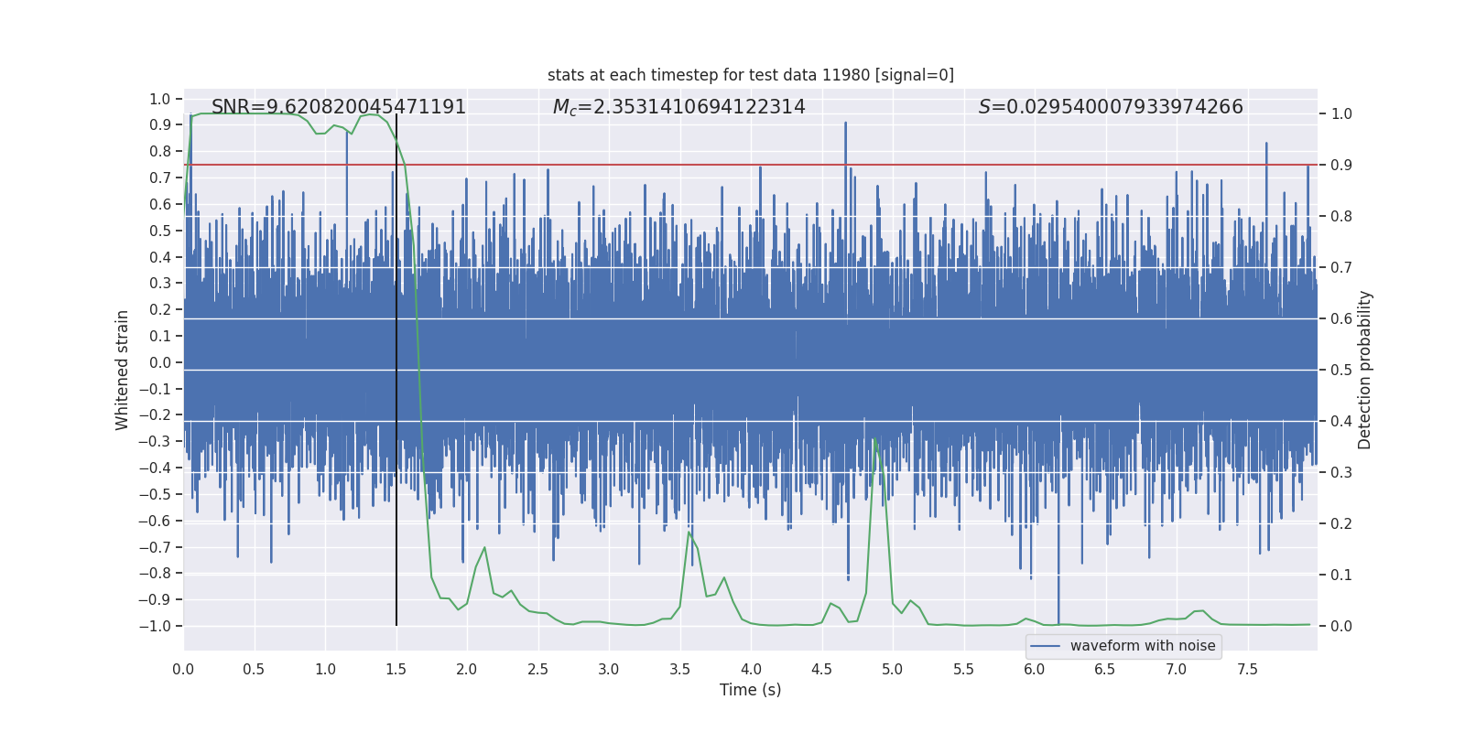Select the S=0.029540007933974266 annotation
Viewport: 1465px width, 732px height.
click(x=1111, y=107)
